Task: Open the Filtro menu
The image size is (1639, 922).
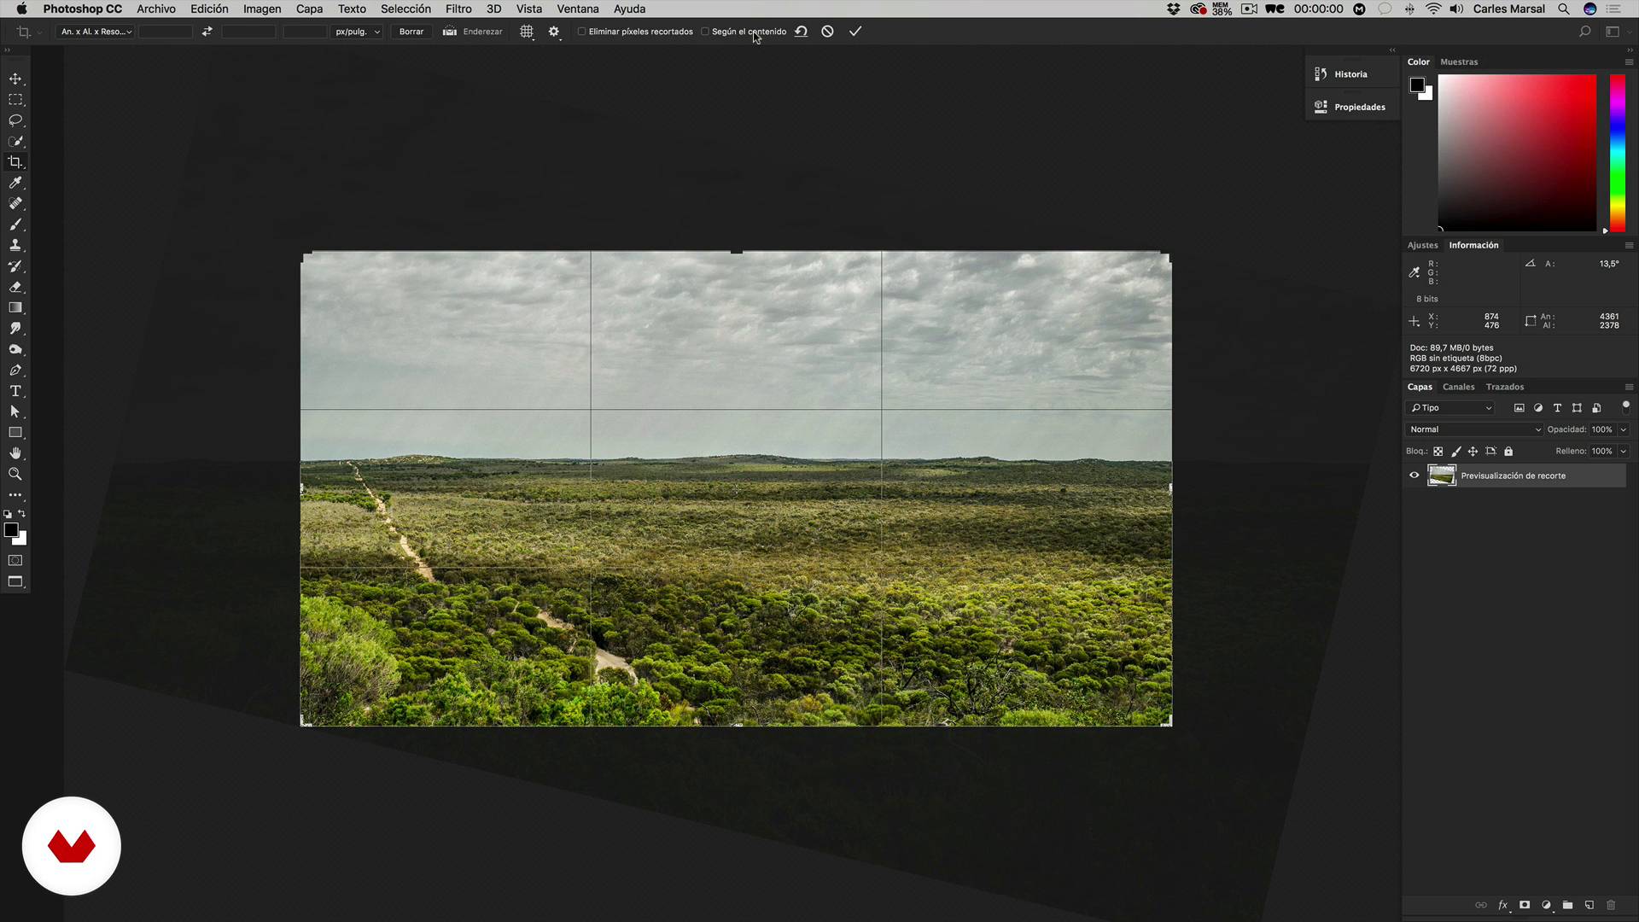Action: pos(458,9)
